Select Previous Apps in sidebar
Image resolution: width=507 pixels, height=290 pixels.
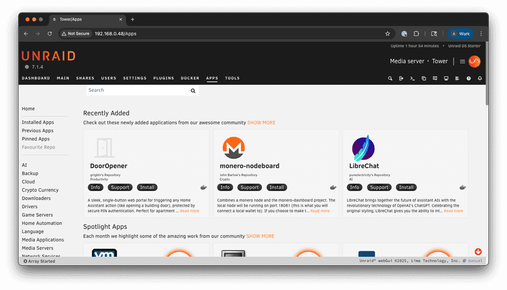37,130
